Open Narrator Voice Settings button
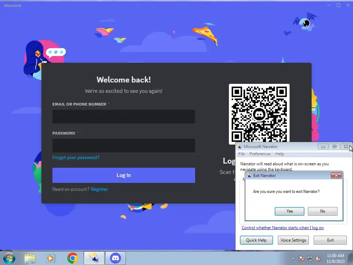 293,240
